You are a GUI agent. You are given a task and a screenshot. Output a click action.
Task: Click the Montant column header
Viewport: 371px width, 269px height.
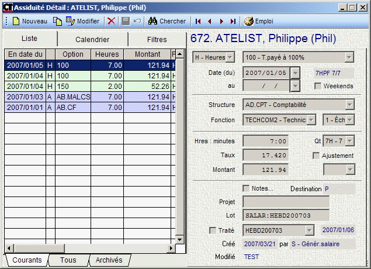pos(147,54)
